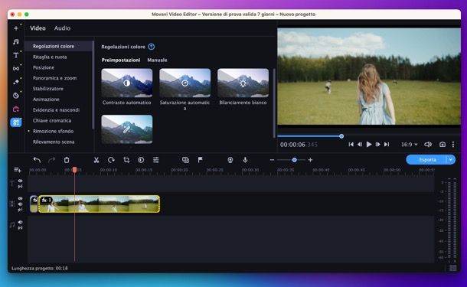Image resolution: width=467 pixels, height=287 pixels.
Task: Split clip with scissors icon
Action: tap(96, 160)
